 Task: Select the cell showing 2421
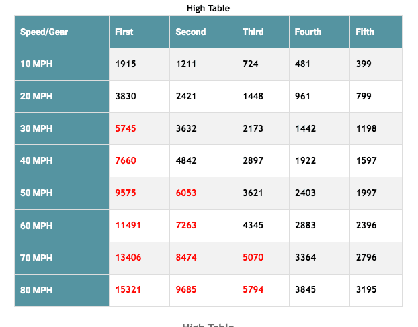[x=203, y=97]
